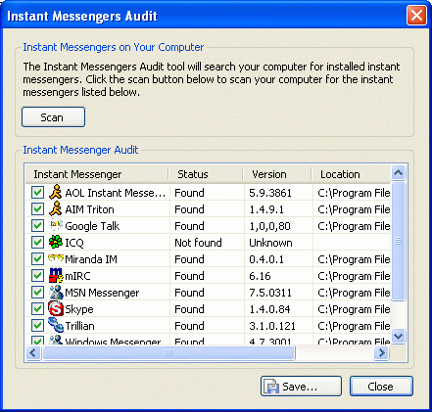Click version 6.16 cell
The height and width of the screenshot is (412, 432).
coord(260,276)
